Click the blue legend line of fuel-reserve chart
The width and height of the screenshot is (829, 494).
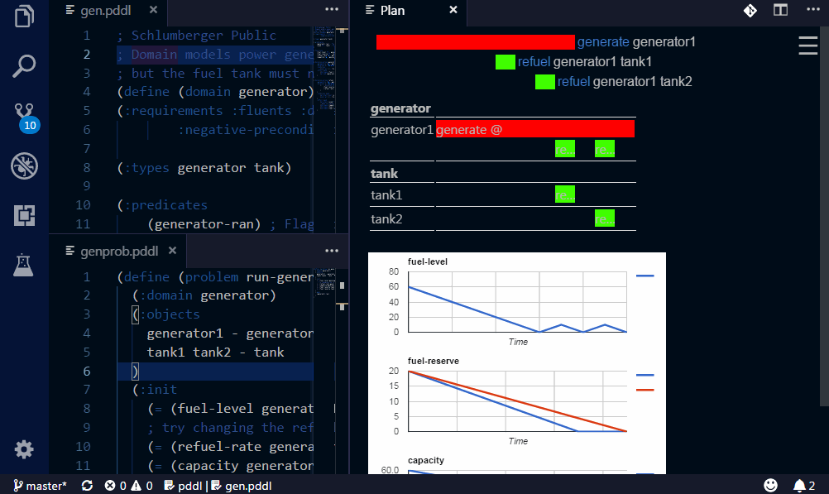click(645, 375)
